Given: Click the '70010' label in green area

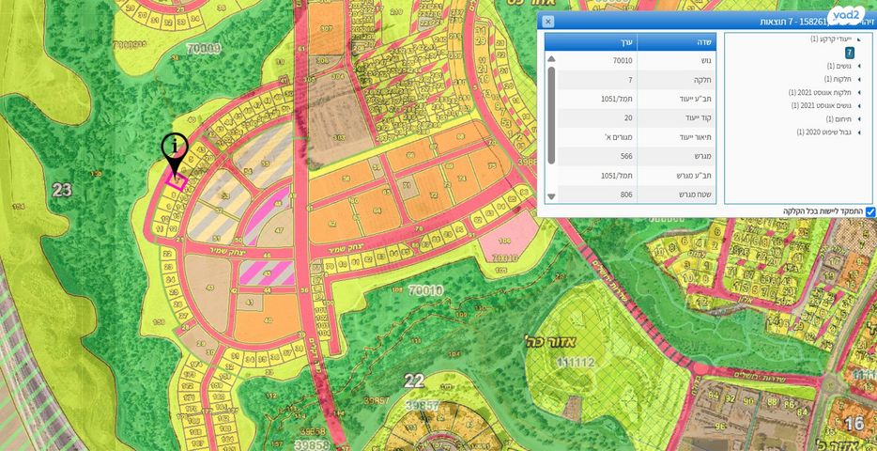Looking at the screenshot, I should click(425, 290).
